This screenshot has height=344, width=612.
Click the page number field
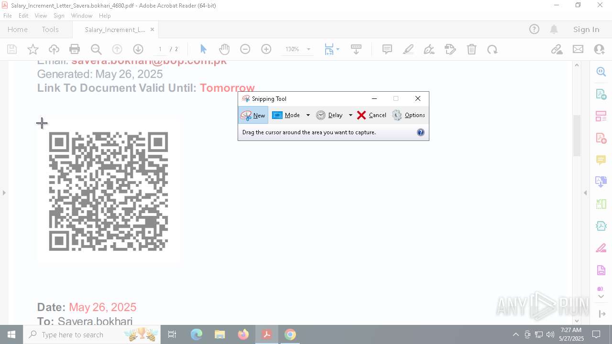point(160,49)
